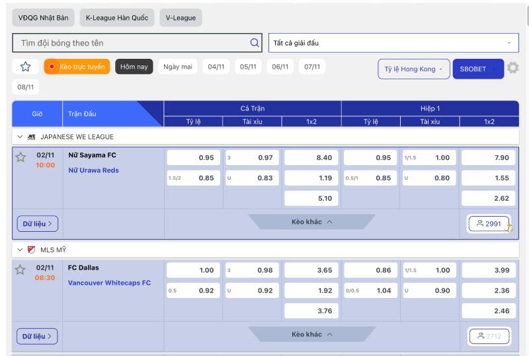
Task: Favorite the Nữ Sayama FC match
Action: (20, 157)
